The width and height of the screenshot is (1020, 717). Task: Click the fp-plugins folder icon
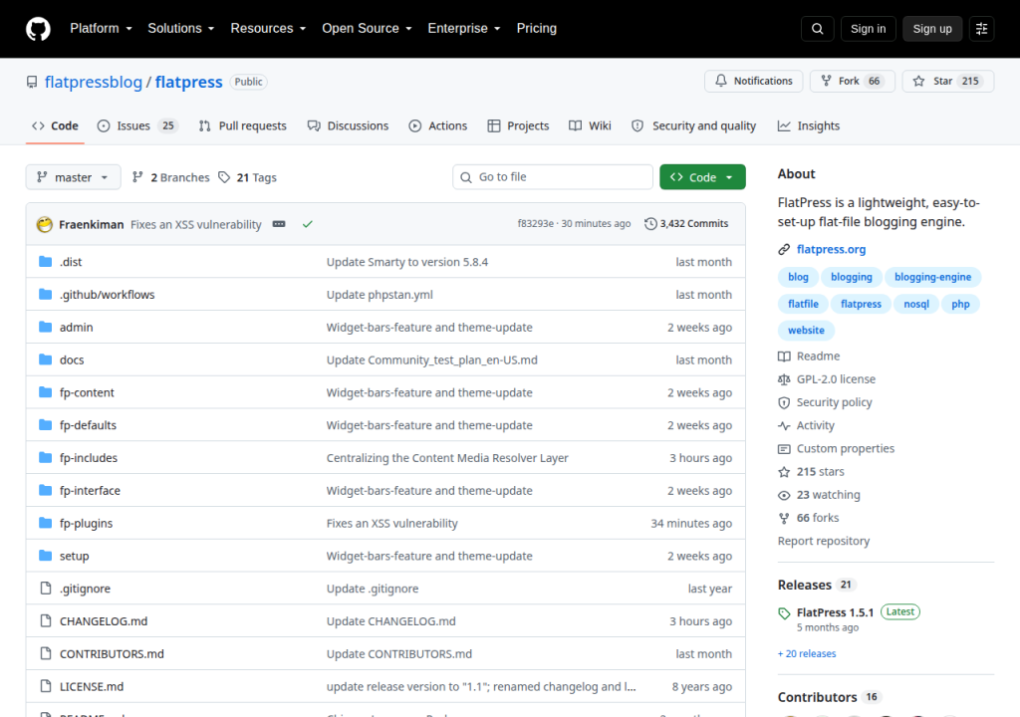[x=45, y=523]
